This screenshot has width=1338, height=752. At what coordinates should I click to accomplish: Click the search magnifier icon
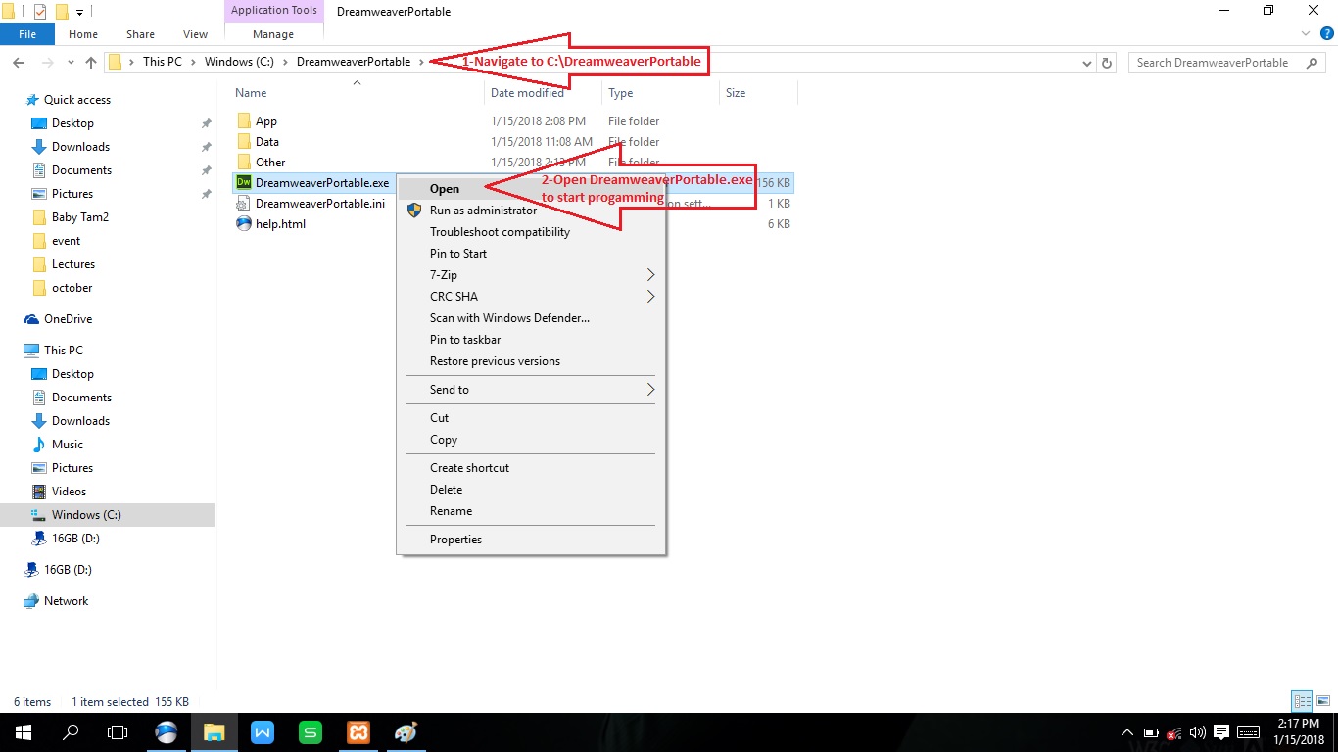point(1312,62)
